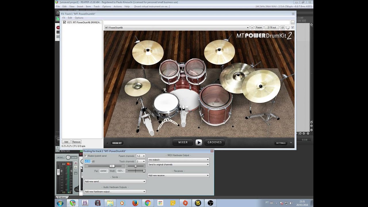Open the Track menu in REAPER
Image resolution: width=368 pixels, height=207 pixels.
[x=97, y=6]
